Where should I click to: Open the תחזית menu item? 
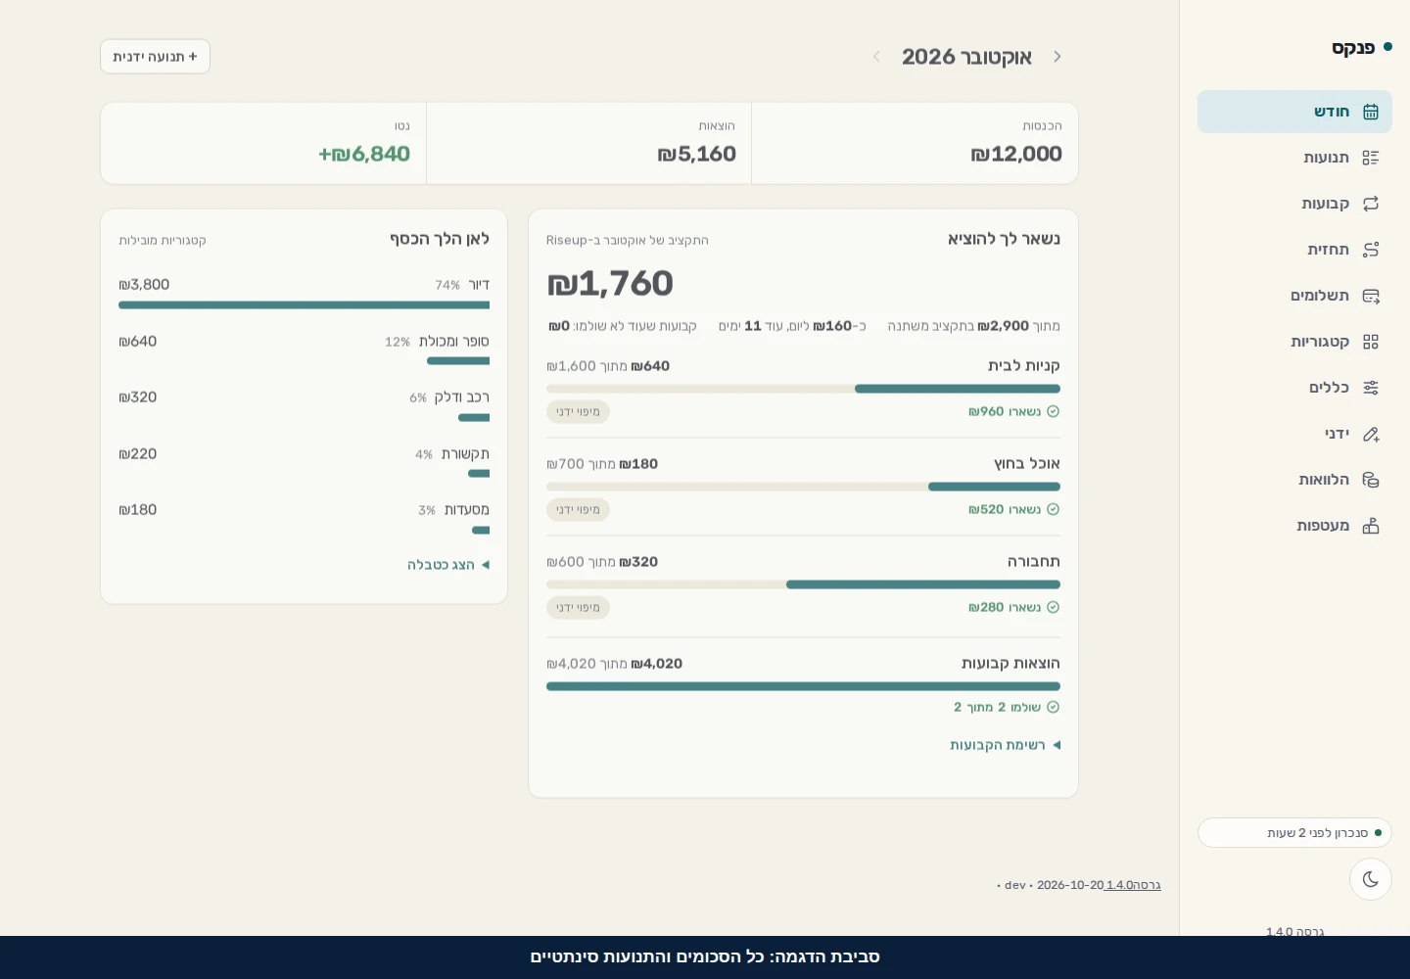1294,250
